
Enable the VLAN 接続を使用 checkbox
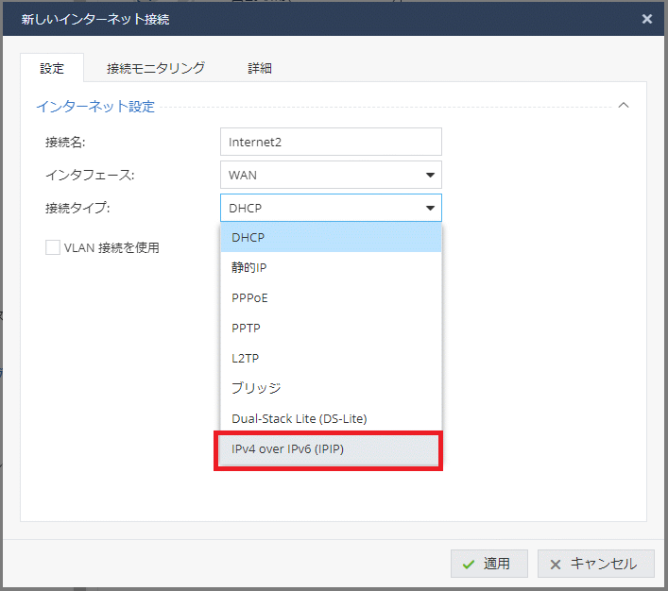pos(53,247)
